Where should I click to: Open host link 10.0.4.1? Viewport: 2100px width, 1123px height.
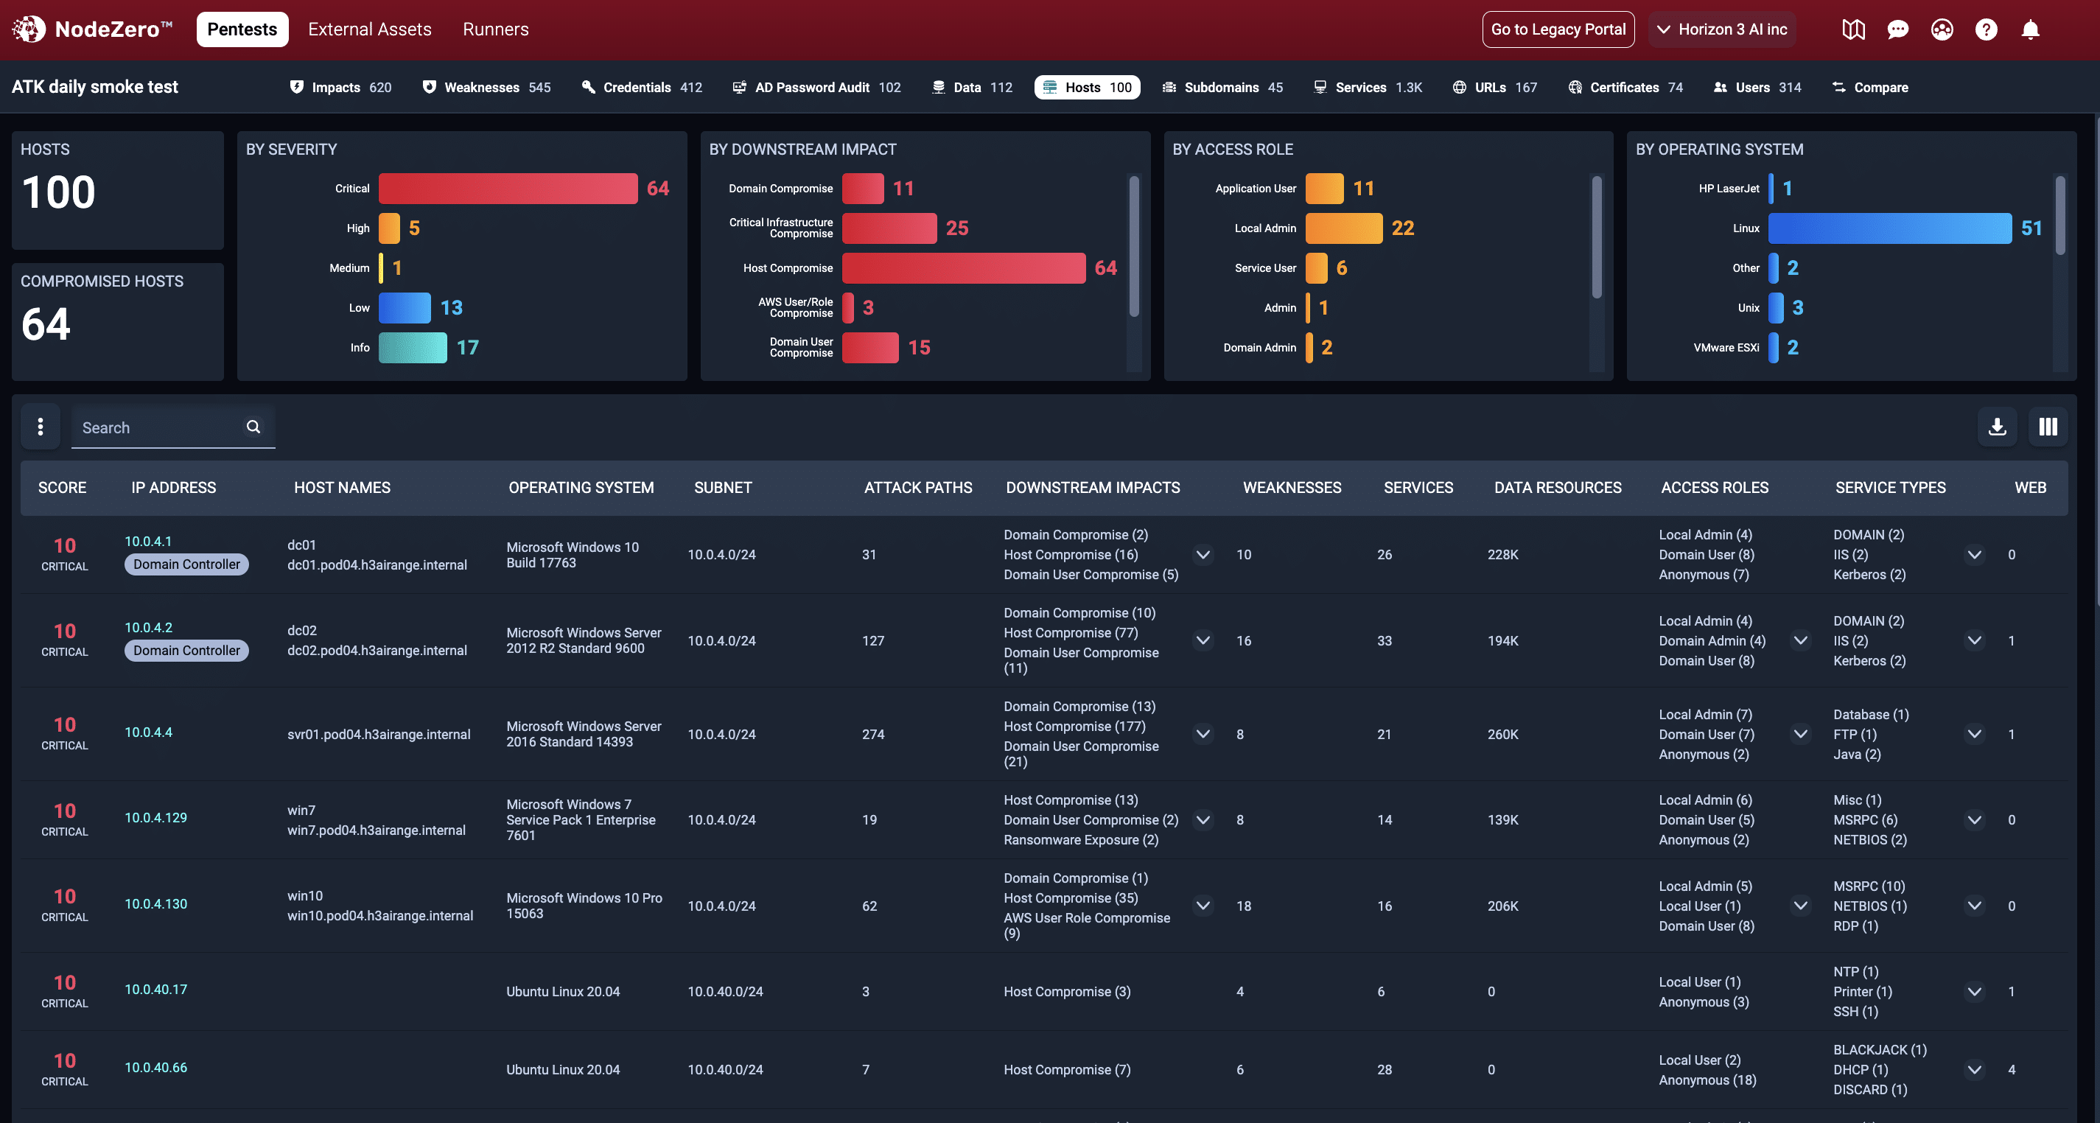(148, 542)
